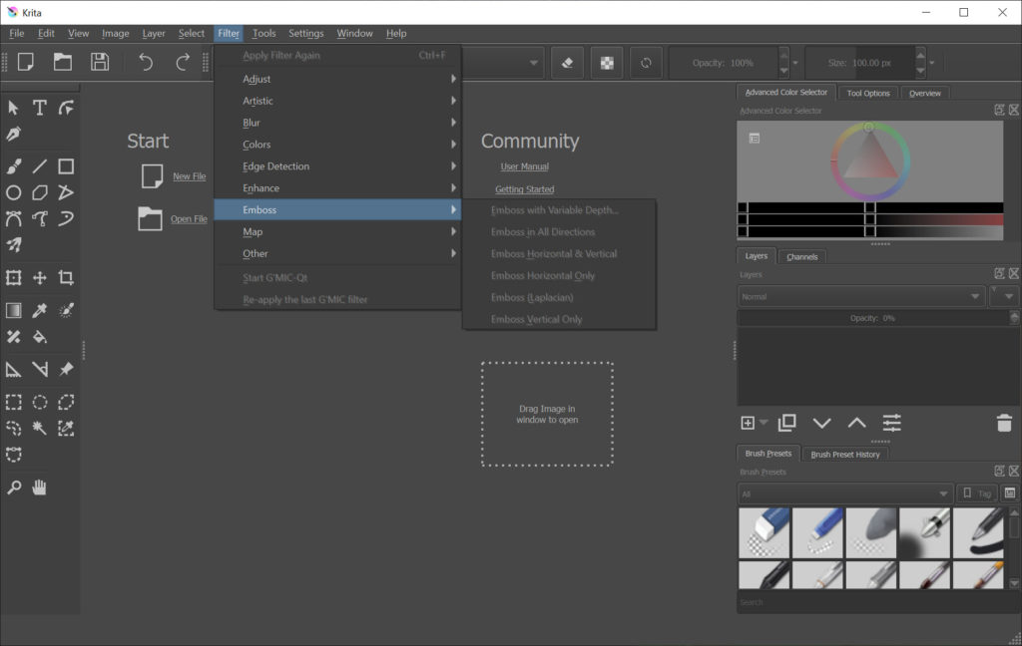Viewport: 1022px width, 646px height.
Task: Activate the Elliptical Selection tool
Action: point(40,402)
